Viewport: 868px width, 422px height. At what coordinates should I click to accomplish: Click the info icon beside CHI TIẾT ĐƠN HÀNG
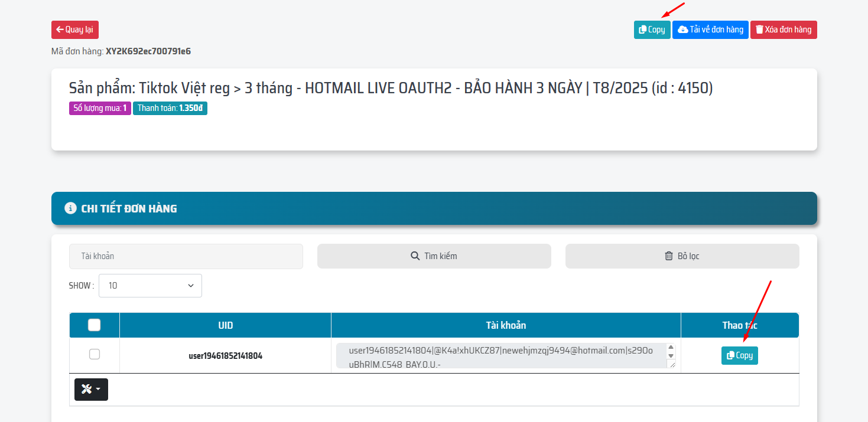(71, 208)
